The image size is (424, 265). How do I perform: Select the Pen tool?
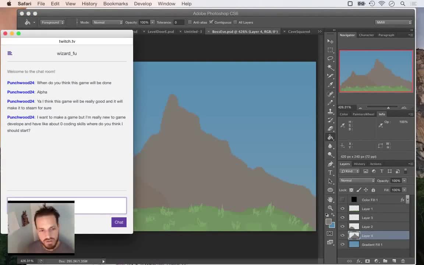point(330,164)
